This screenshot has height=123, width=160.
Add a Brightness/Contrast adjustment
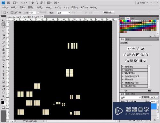click(x=129, y=49)
